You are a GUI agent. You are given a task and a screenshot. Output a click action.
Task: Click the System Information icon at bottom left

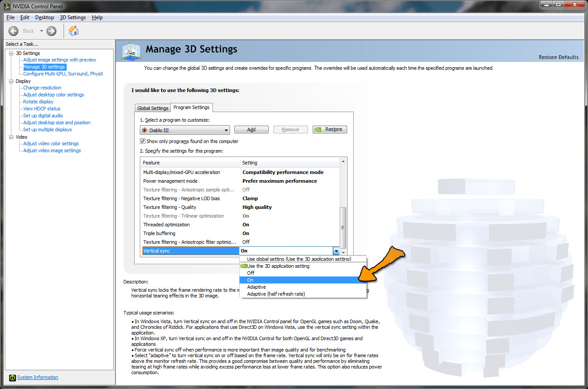pos(13,377)
